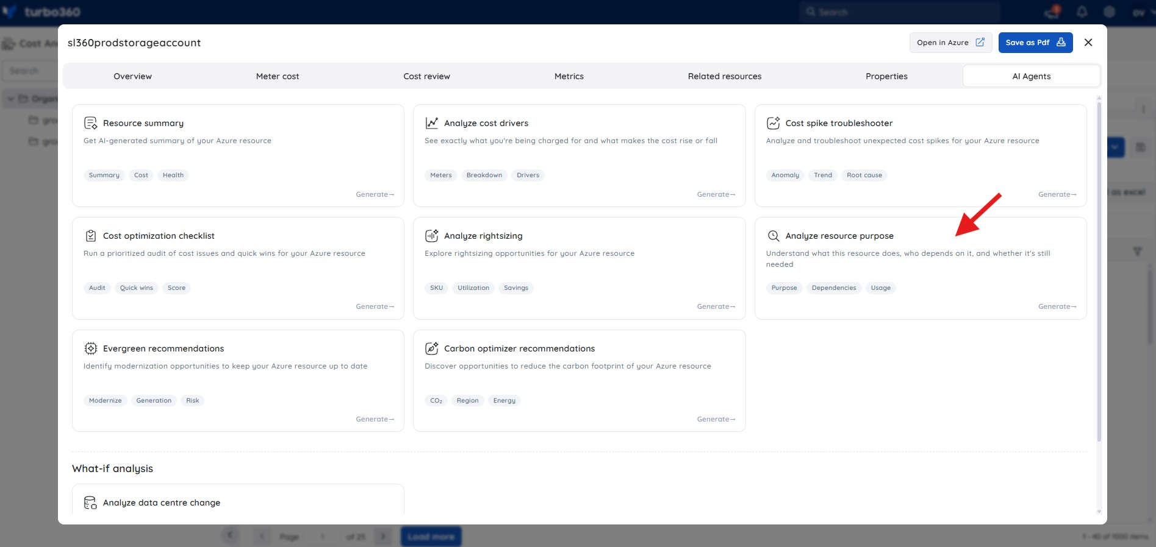
Task: Click the Anomaly tag
Action: pos(785,175)
